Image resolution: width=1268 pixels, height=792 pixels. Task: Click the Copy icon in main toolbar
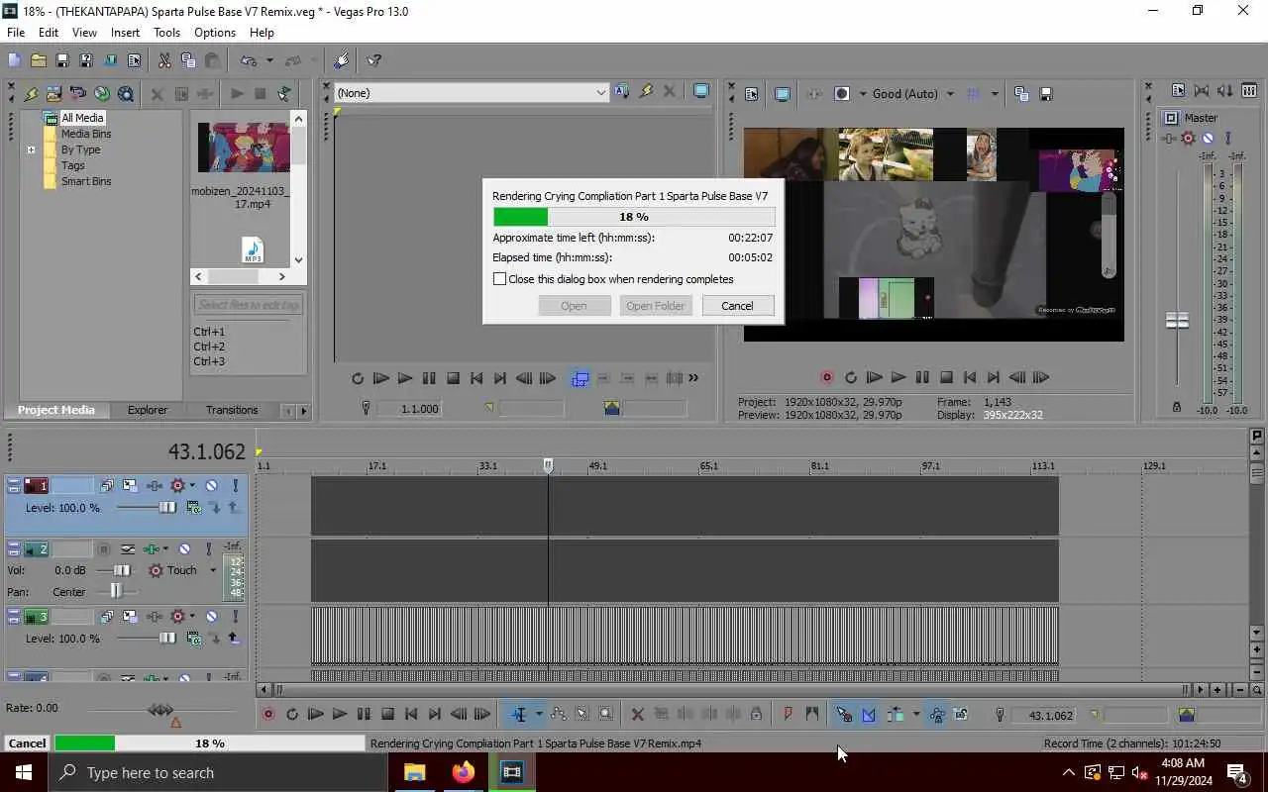(188, 60)
